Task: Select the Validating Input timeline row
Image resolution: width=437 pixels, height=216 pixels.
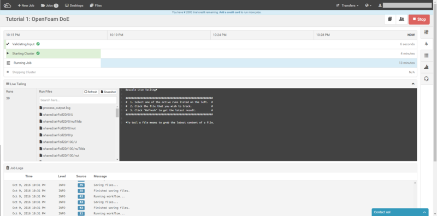Action: pos(210,44)
